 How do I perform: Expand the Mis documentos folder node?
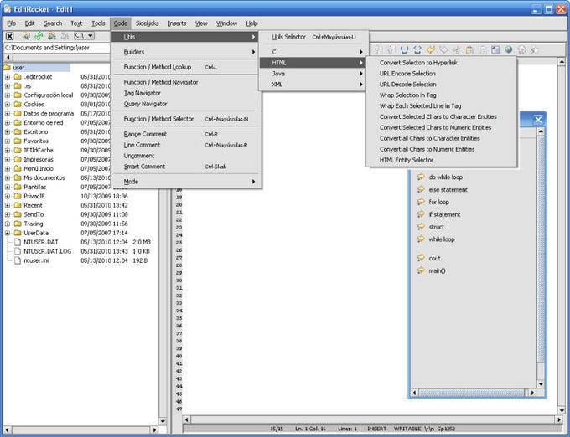(8, 177)
